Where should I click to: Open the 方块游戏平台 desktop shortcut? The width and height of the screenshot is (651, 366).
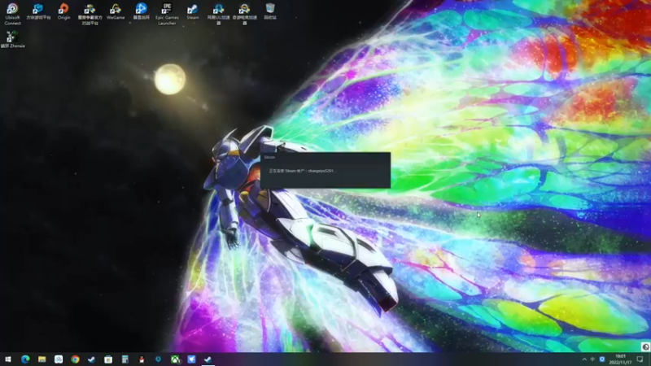point(38,11)
